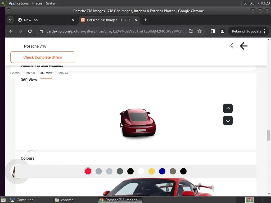Open the System menu
Screen dimensions: 271x203
tap(52, 3)
